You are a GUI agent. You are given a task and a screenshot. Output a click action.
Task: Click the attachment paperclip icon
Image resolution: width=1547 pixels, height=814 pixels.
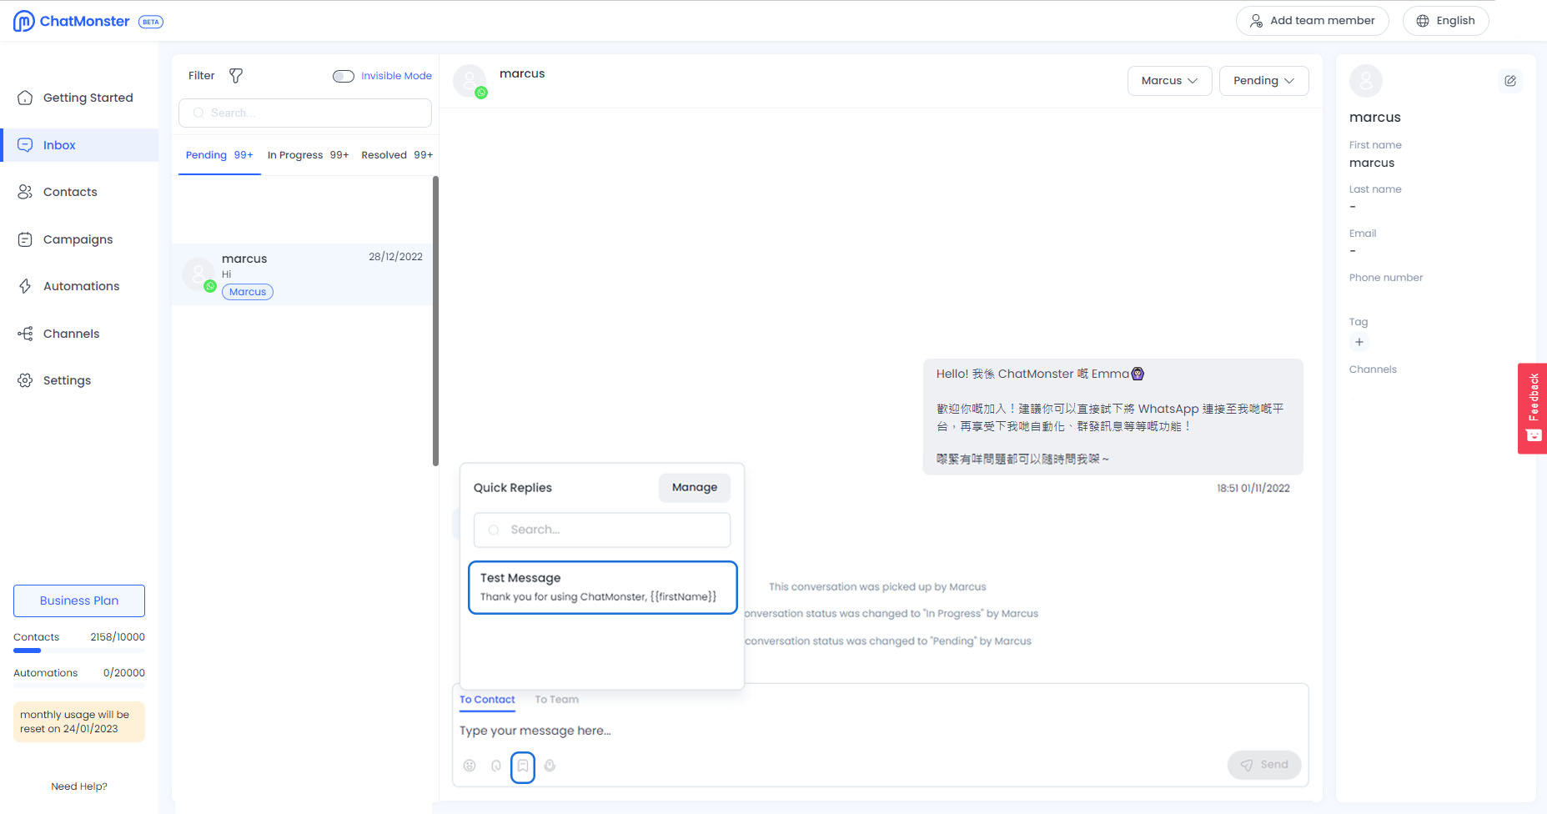tap(496, 766)
